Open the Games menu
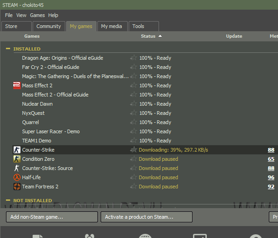278x238 pixels. 37,15
